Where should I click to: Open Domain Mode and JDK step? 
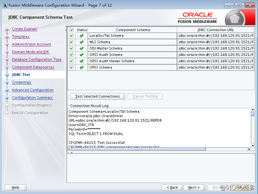(31, 52)
